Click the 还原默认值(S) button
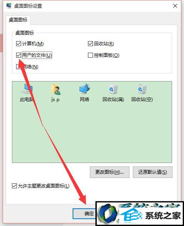 tap(153, 172)
